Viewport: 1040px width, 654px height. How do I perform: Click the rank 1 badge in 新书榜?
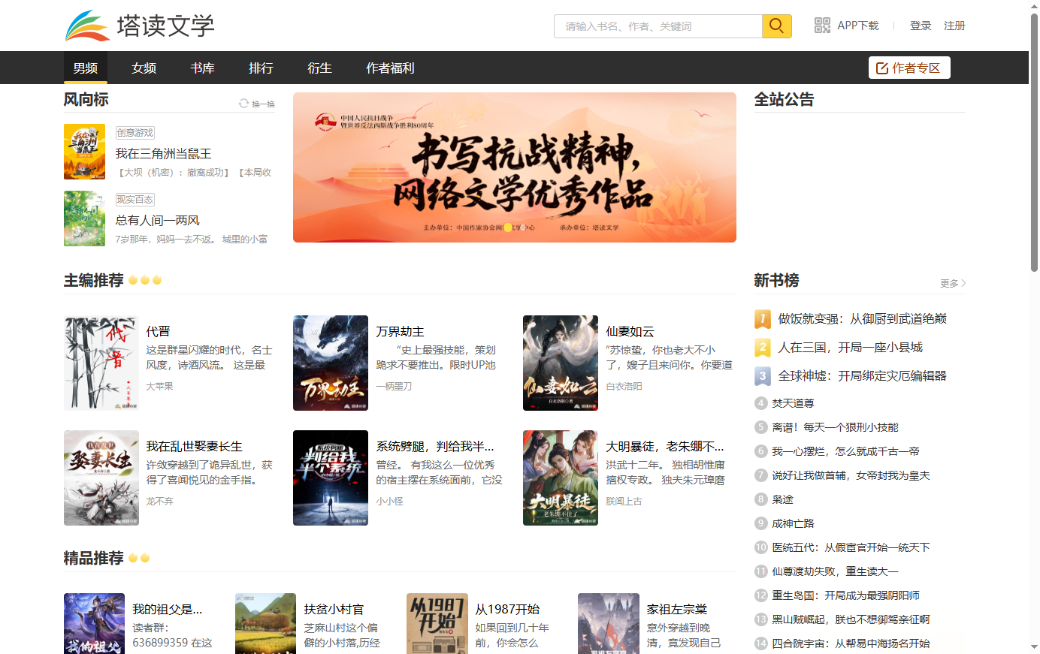762,319
